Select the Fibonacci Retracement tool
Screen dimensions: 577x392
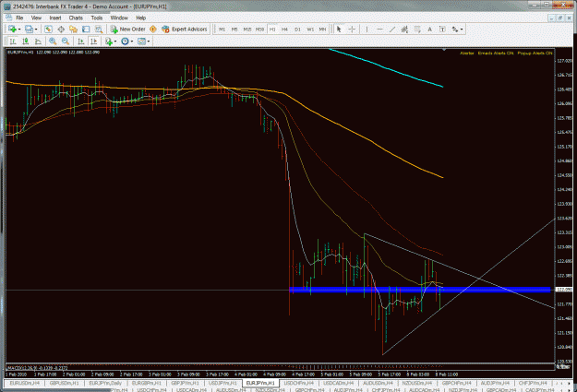(417, 29)
